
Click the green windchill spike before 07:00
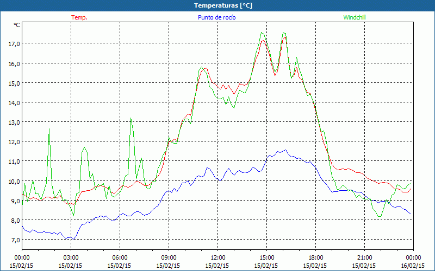click(x=130, y=118)
